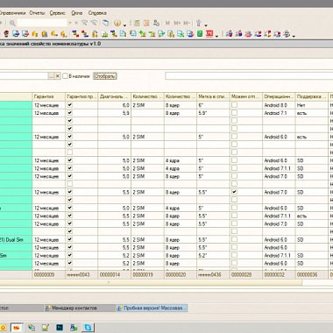Switch to the 'Пробная версия! Массовая...' tab
Screen dimensions: 333x333
pyautogui.click(x=152, y=308)
